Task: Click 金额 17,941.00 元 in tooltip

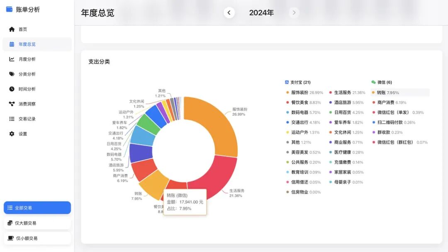Action: click(x=185, y=202)
